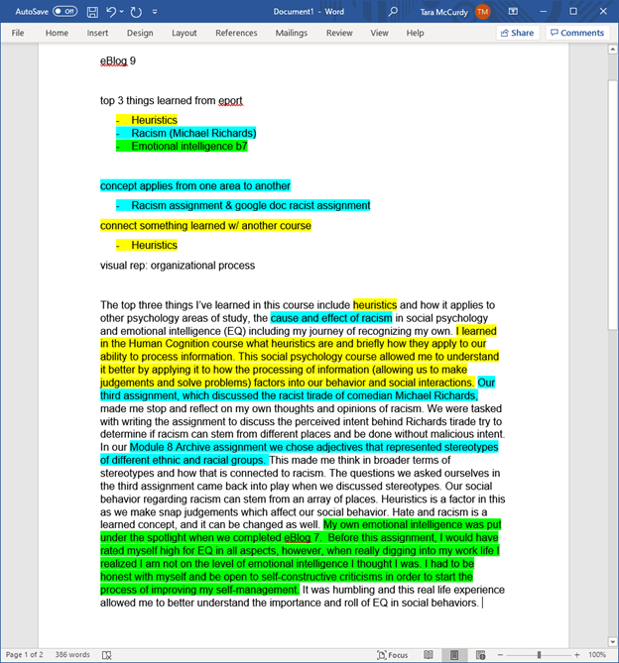Click the Share button
The image size is (619, 663).
tap(517, 33)
